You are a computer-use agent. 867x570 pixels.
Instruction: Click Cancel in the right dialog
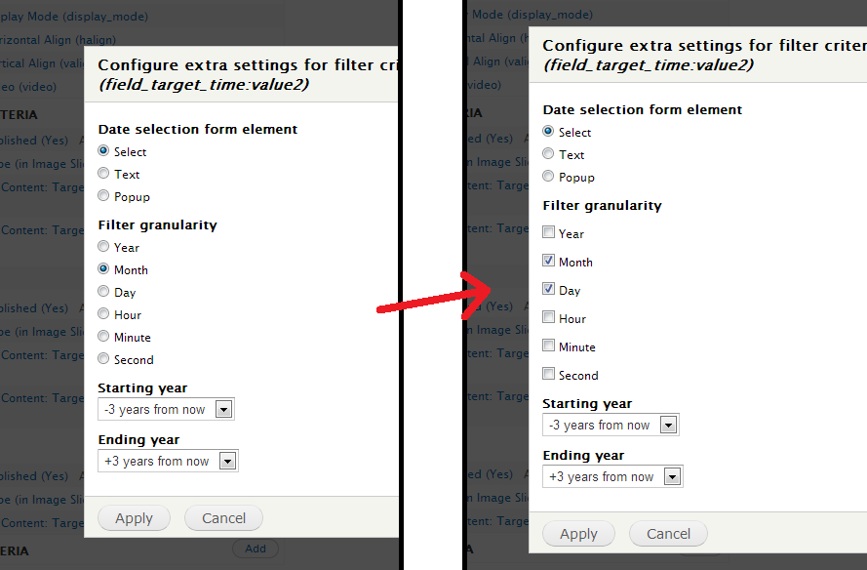click(x=668, y=534)
